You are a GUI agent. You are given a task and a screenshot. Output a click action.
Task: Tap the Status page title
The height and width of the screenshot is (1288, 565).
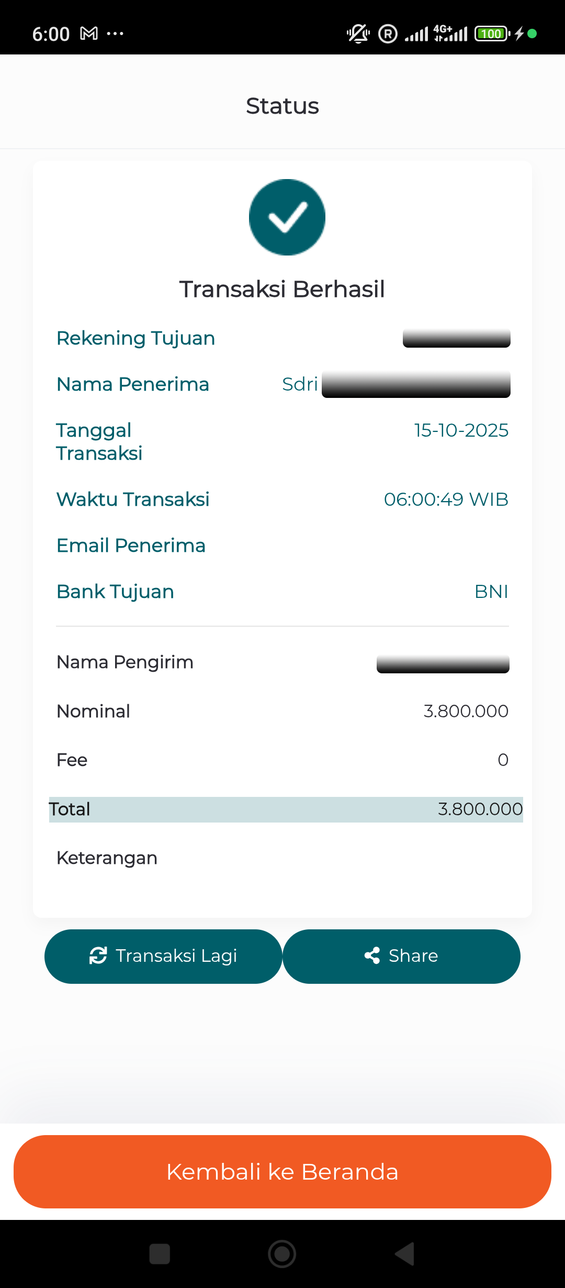point(282,106)
